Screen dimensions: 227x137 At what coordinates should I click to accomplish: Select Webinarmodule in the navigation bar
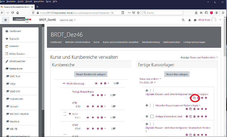click(x=171, y=42)
